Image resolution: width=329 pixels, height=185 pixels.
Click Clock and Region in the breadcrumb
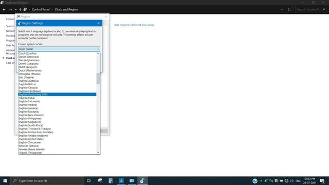[66, 9]
